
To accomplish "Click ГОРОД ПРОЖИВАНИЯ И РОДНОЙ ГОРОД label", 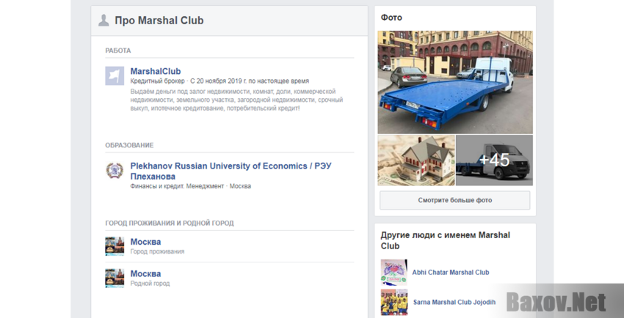I will (x=170, y=223).
